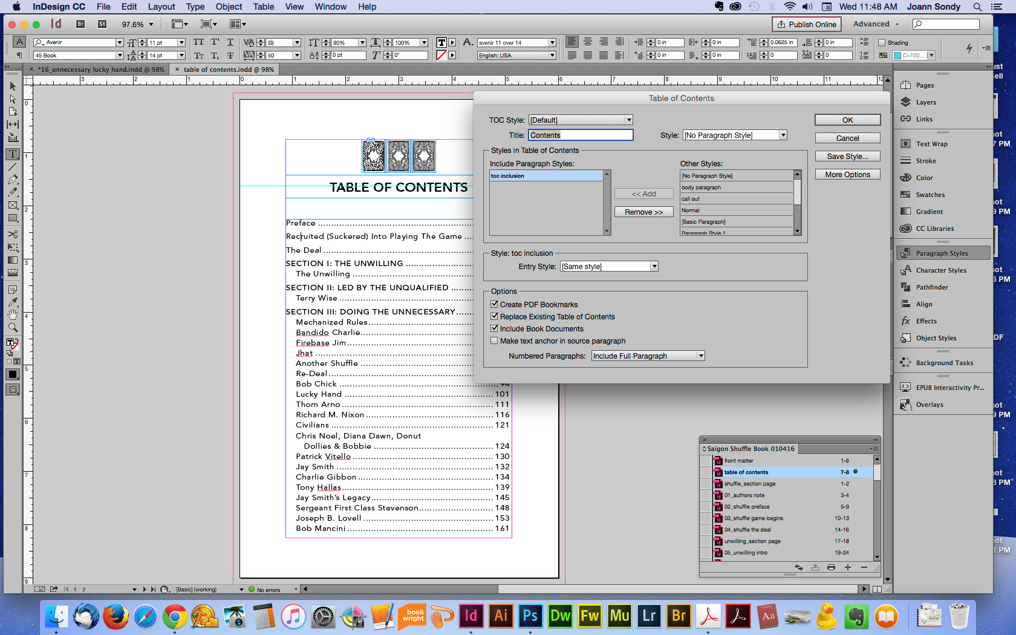This screenshot has width=1016, height=635.
Task: Open the English: USA language dropdown
Action: [x=516, y=55]
